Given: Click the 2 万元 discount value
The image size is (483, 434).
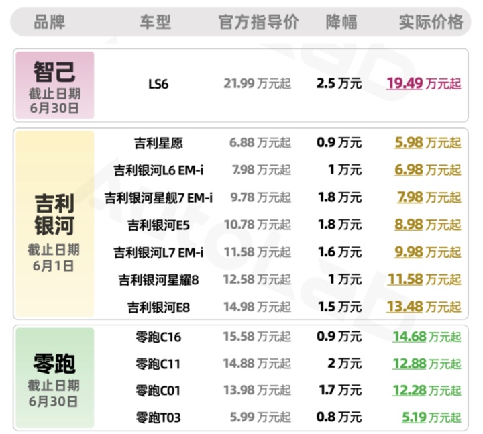Looking at the screenshot, I should point(345,363).
